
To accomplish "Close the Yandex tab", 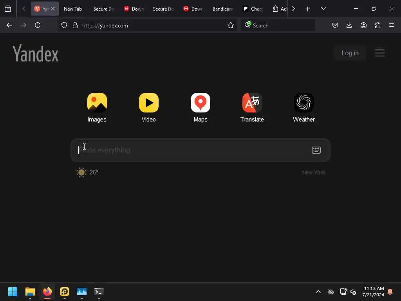I will (53, 9).
